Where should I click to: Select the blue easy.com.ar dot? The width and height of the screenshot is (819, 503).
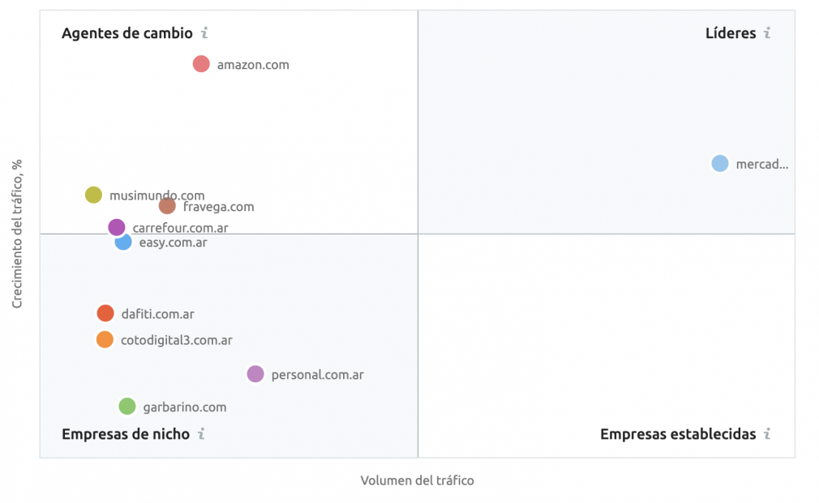123,242
